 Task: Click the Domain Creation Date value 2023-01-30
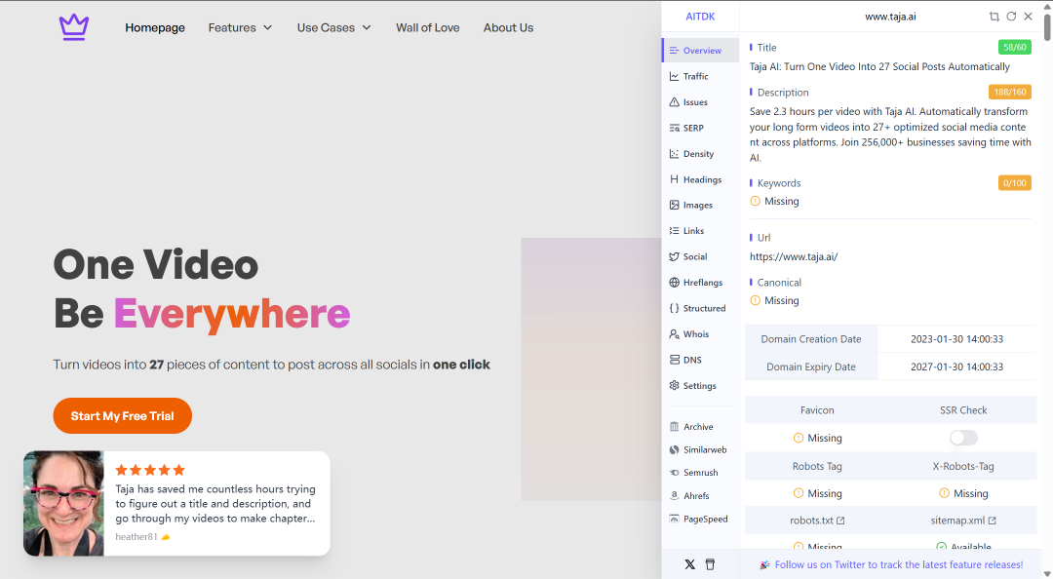click(957, 339)
